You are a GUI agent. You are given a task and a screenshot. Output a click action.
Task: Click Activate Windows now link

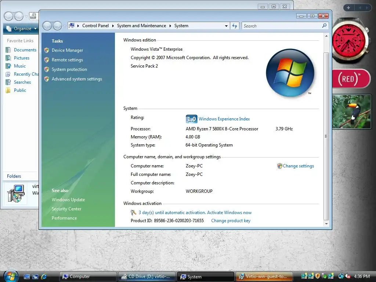point(229,213)
